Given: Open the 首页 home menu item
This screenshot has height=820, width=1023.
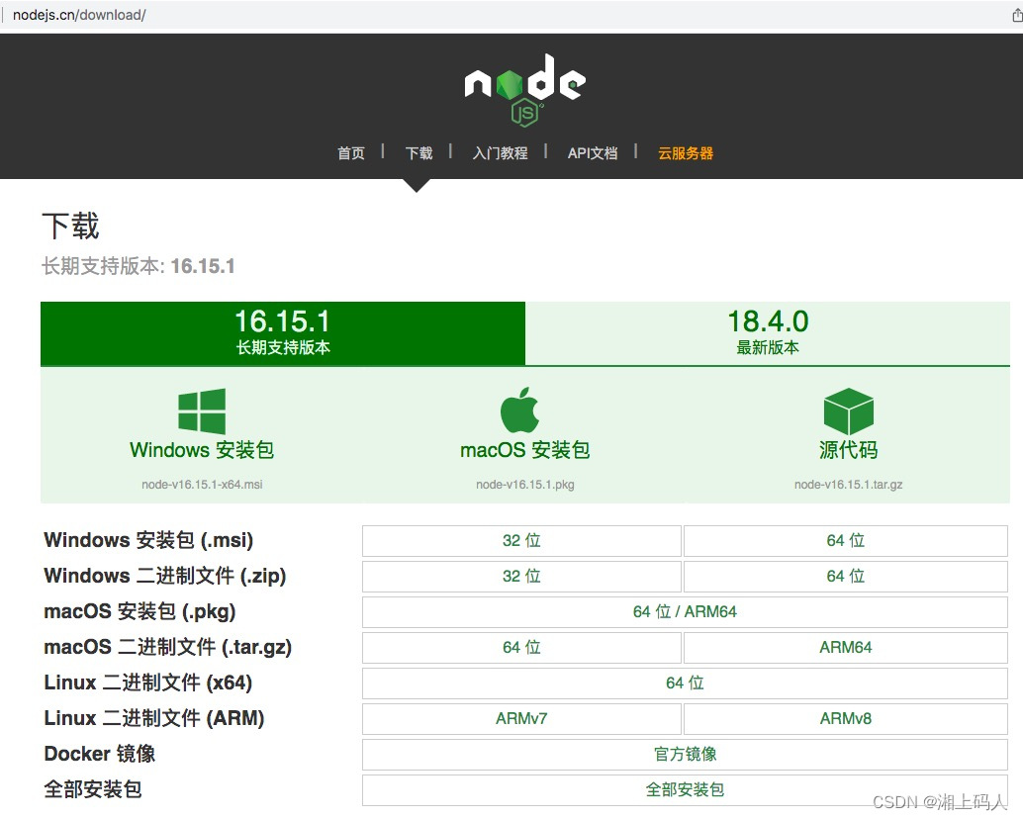Looking at the screenshot, I should (x=351, y=153).
